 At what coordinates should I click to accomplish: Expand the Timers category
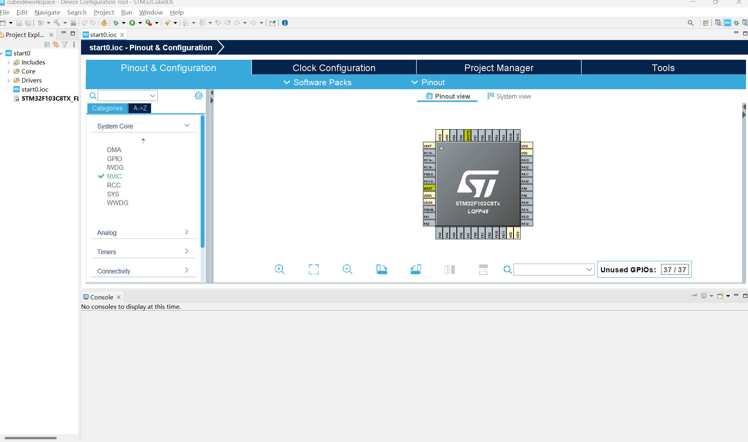[187, 251]
